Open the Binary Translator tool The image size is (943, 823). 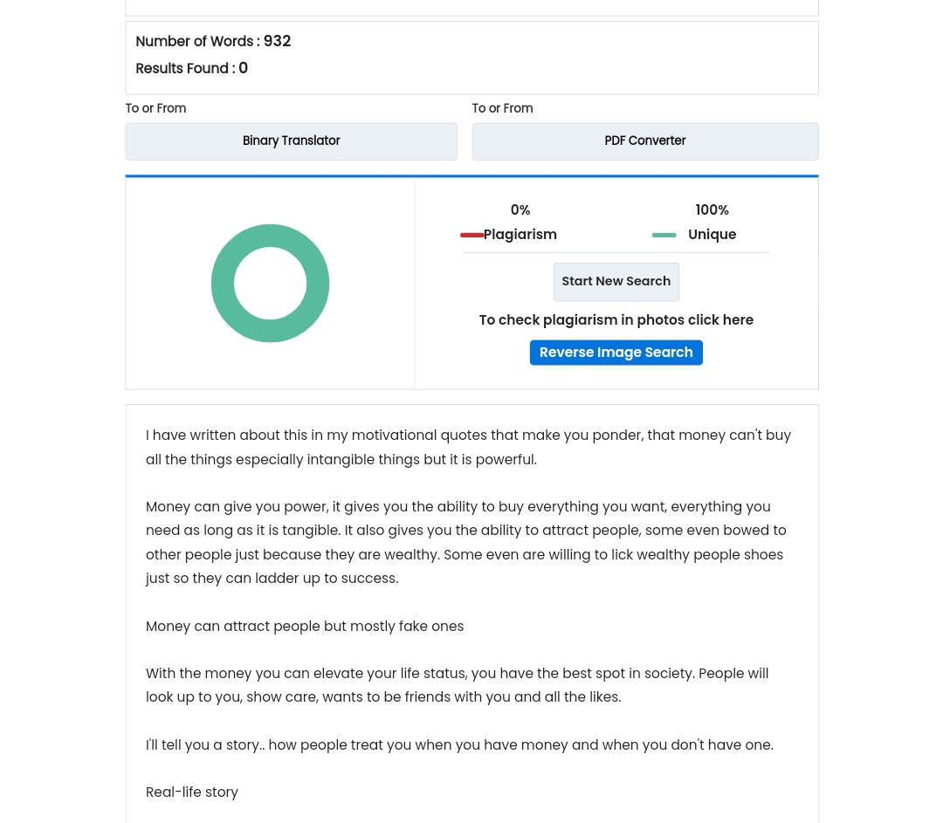(x=291, y=141)
